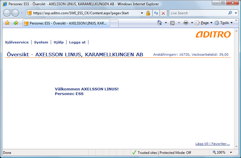Maximize the Internet Explorer window

point(223,3)
